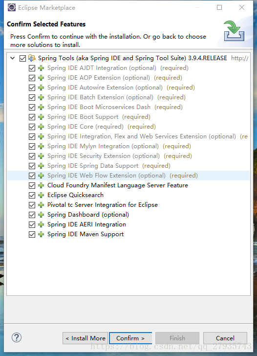257x356 pixels.
Task: Click green plus icon for Eclipse Quicksearch
Action: [x=41, y=195]
